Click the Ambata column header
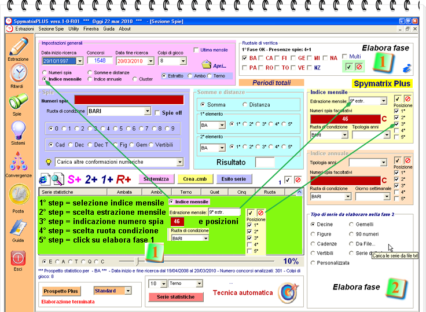426x312 pixels. pos(124,192)
